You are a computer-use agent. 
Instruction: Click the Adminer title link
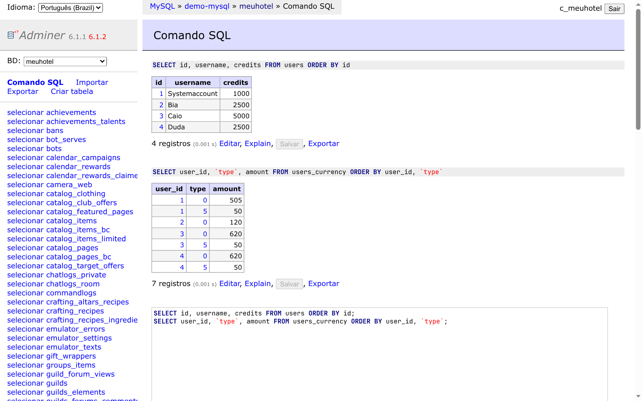(42, 35)
